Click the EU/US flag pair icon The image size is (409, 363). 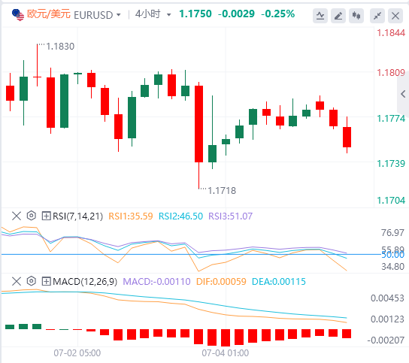pyautogui.click(x=18, y=14)
